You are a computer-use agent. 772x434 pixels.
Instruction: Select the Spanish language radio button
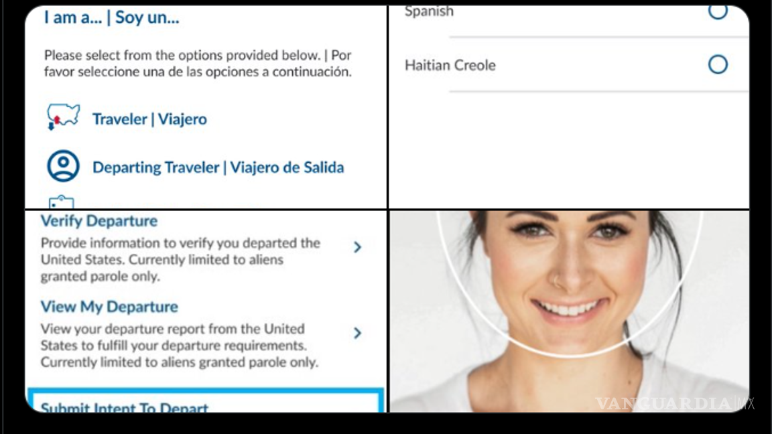click(x=718, y=11)
